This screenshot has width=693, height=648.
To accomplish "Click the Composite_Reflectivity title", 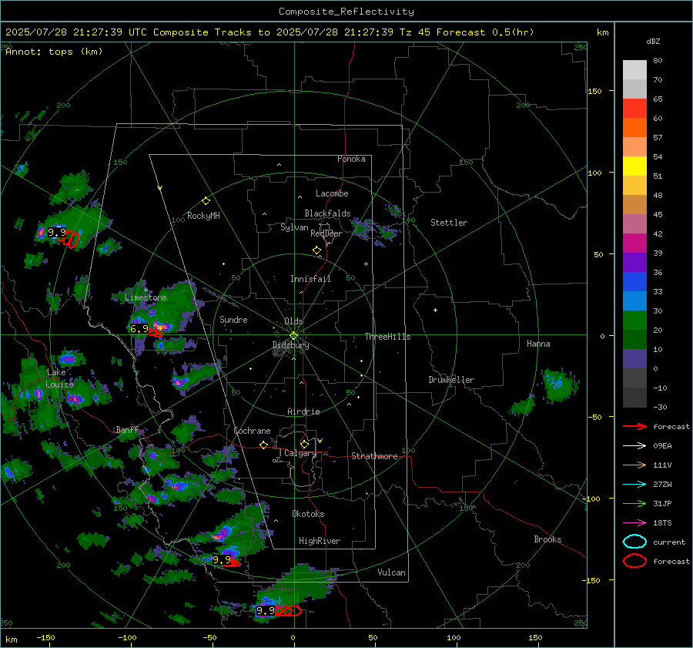I will pyautogui.click(x=346, y=12).
